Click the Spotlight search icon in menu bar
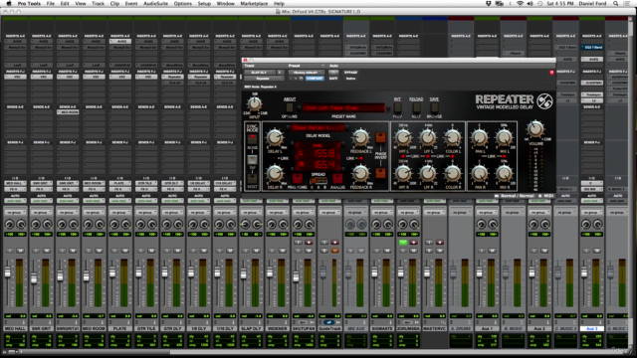637x358 pixels. 616,3
